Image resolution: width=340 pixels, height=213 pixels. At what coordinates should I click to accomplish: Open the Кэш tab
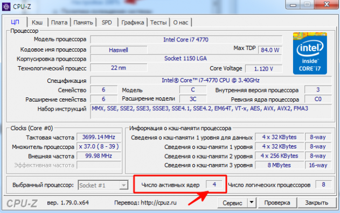click(x=37, y=23)
